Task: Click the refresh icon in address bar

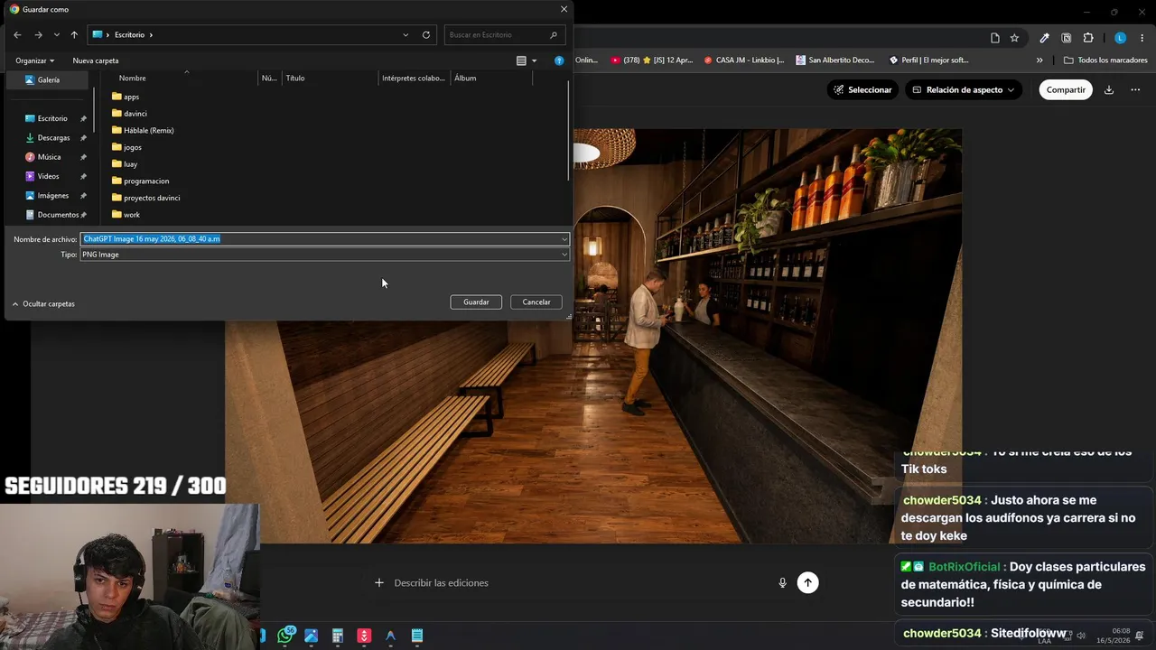Action: [426, 35]
